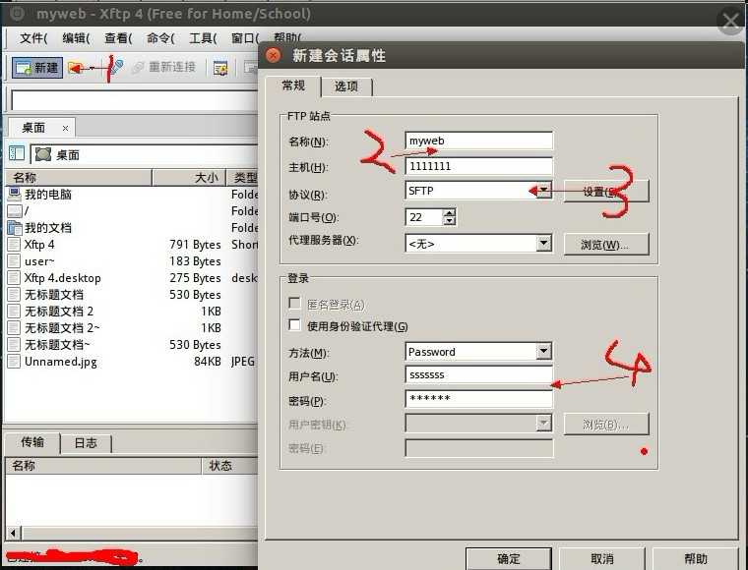This screenshot has width=748, height=570.
Task: Click the disabled 浏览(B) button
Action: coord(606,424)
